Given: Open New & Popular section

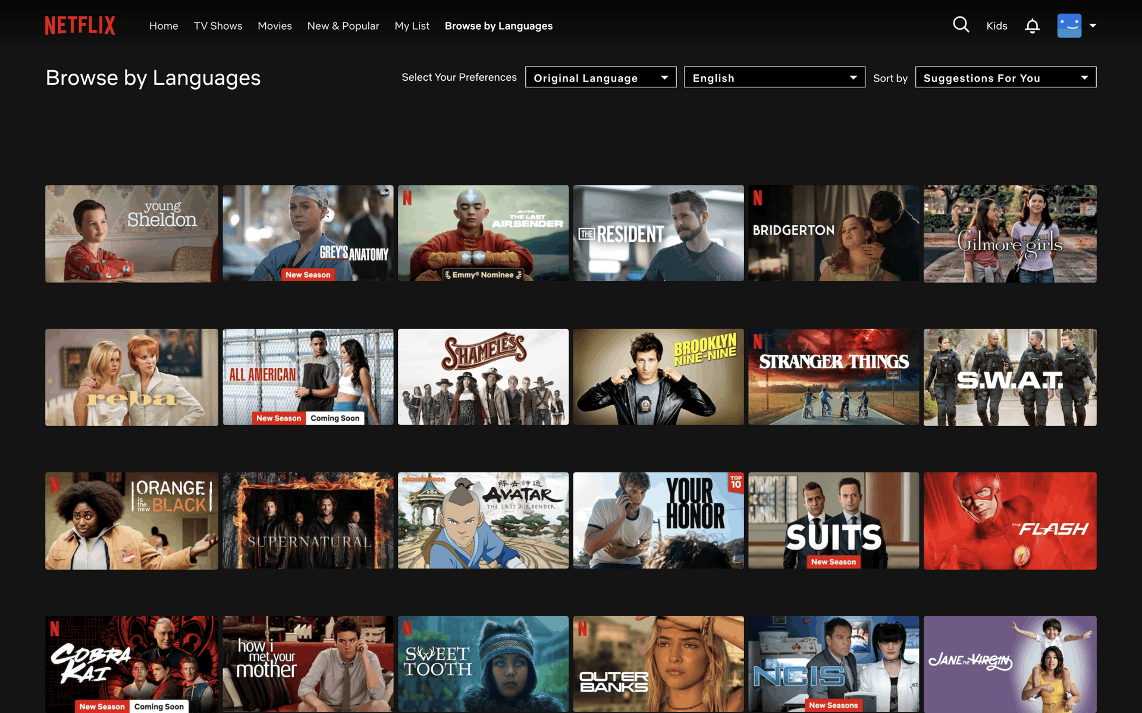Looking at the screenshot, I should 343,26.
